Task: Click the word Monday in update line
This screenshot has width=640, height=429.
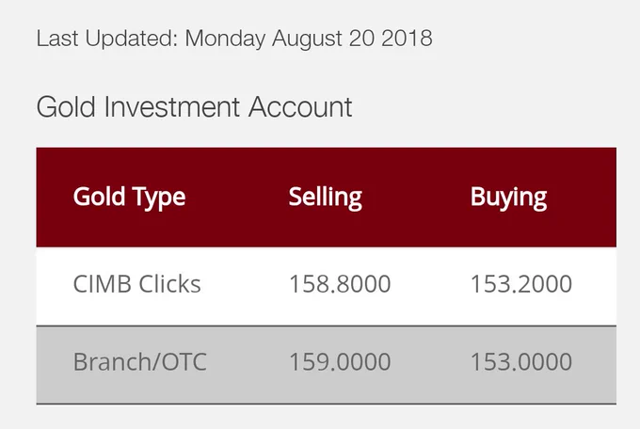Action: coord(225,40)
